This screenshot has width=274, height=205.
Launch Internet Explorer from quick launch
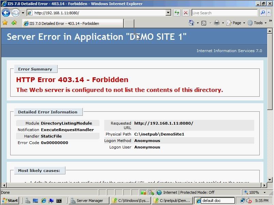(44, 201)
